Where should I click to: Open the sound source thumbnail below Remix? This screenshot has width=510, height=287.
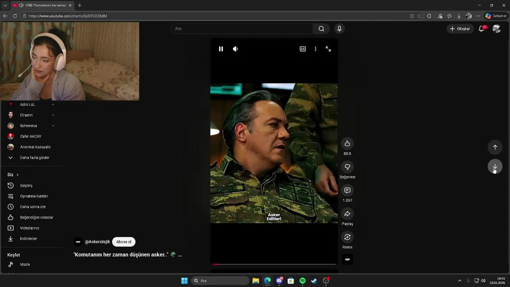347,259
